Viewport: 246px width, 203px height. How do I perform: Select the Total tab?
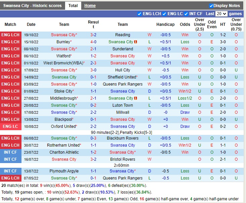coord(73,6)
